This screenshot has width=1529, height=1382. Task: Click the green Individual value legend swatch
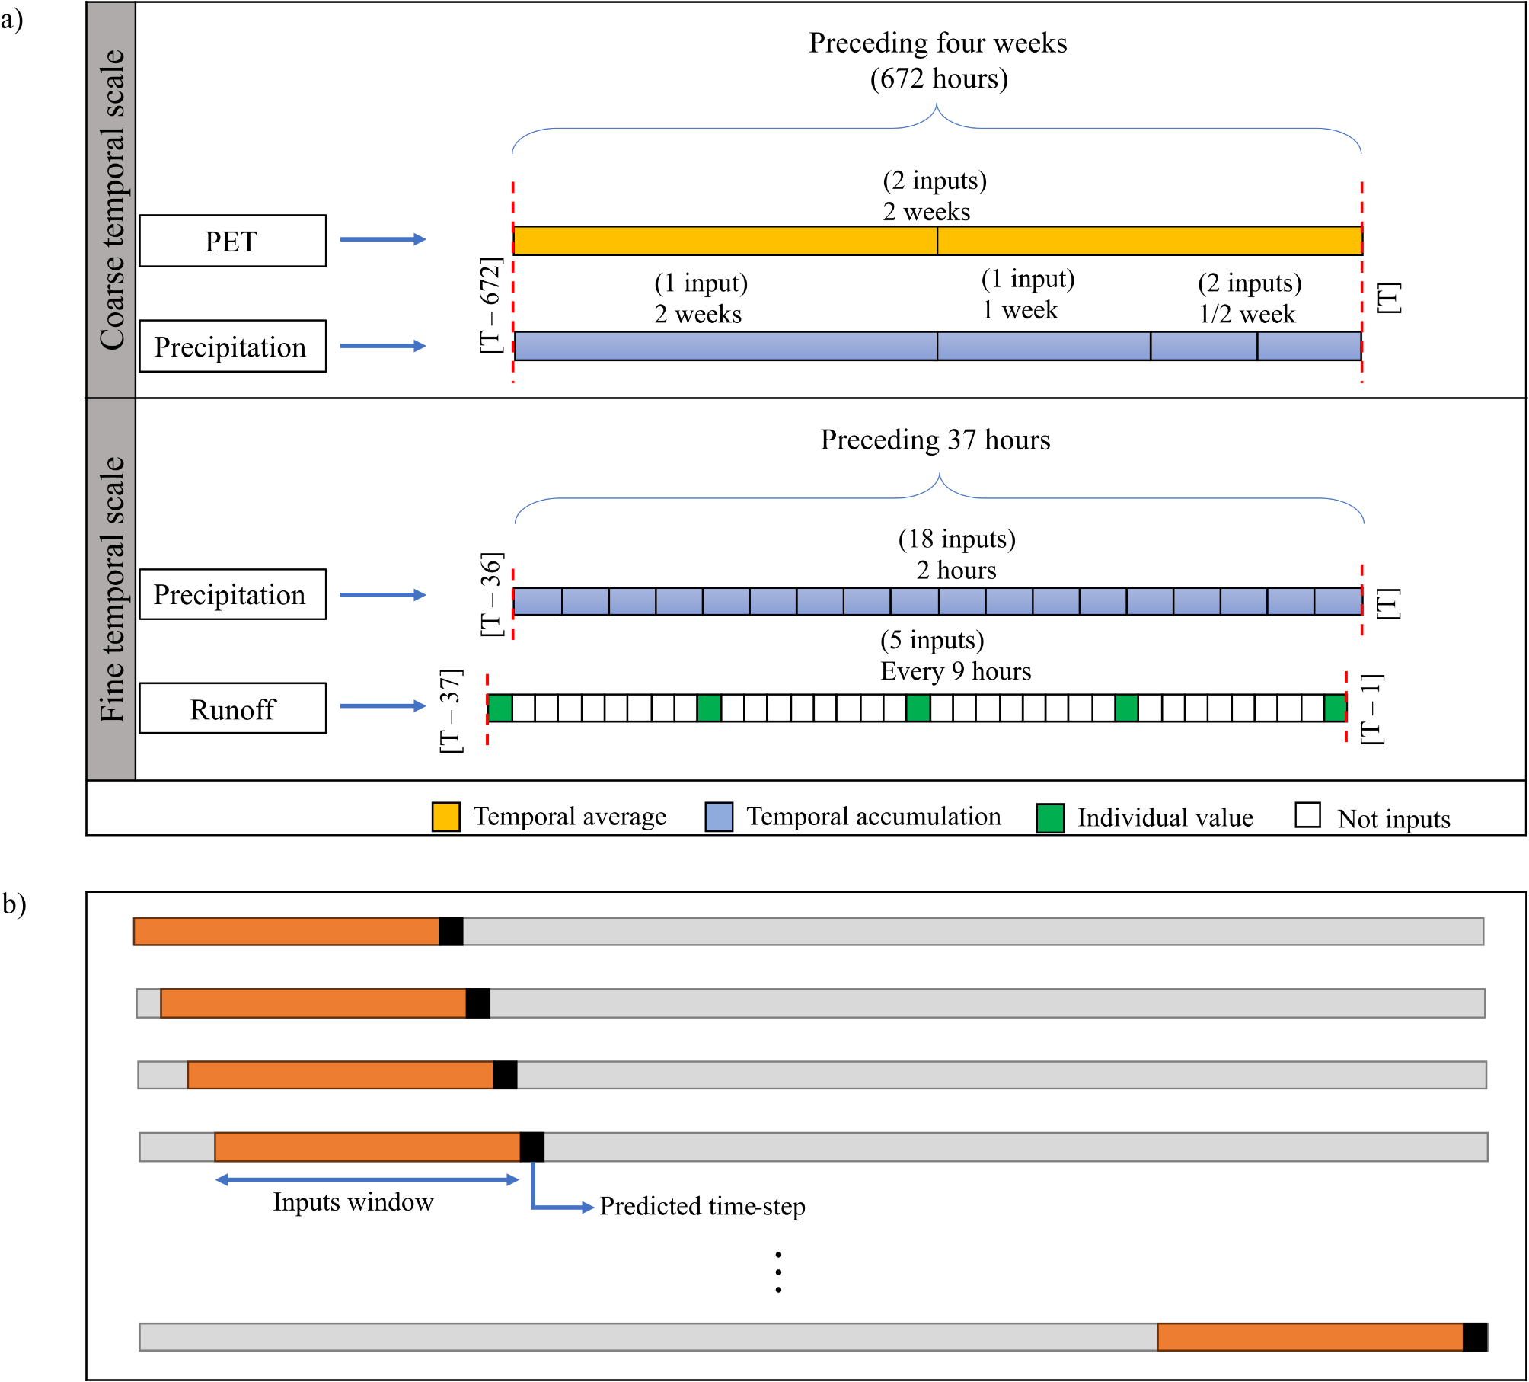1050,818
